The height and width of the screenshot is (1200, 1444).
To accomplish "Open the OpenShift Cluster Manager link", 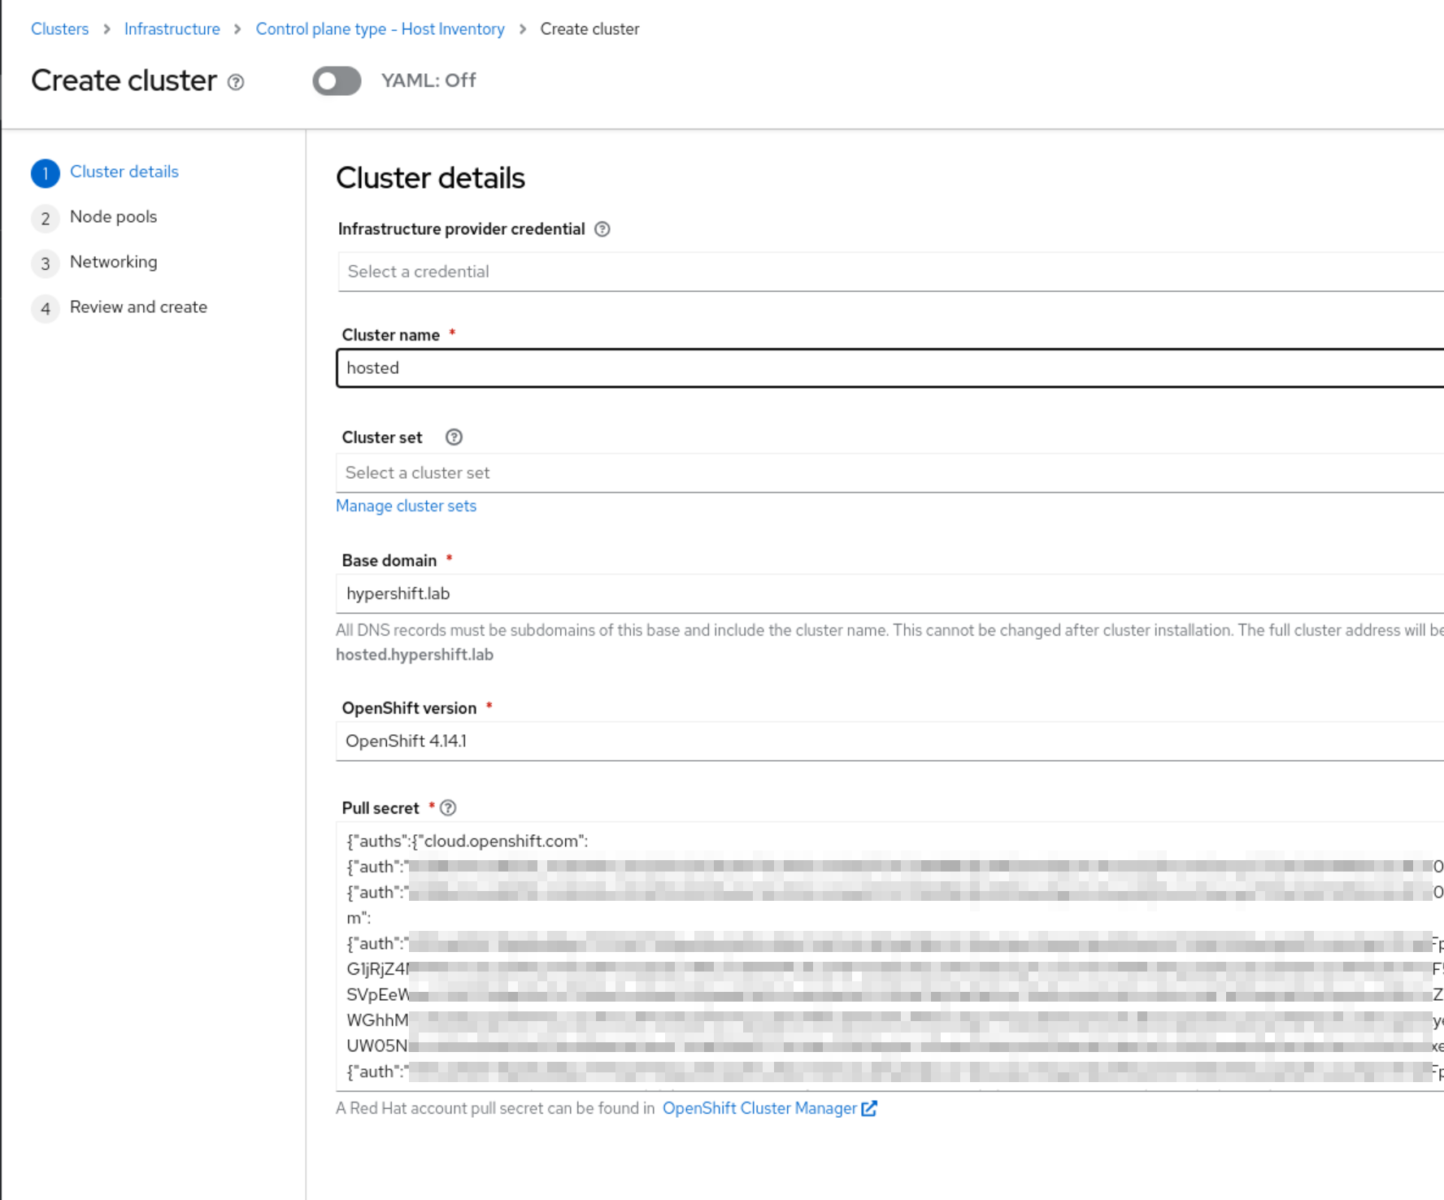I will (x=759, y=1108).
